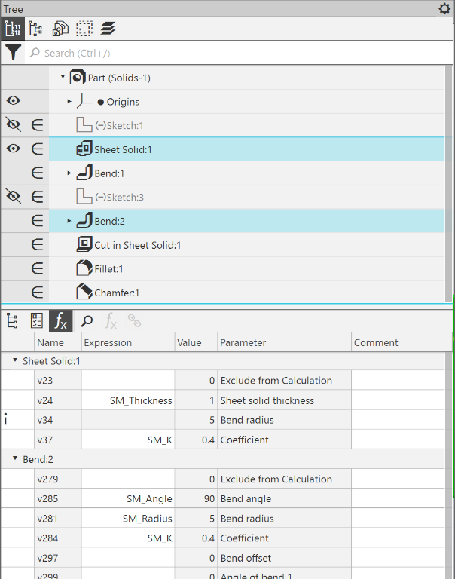This screenshot has width=455, height=579.
Task: Click the Parameter column header
Action: click(x=243, y=342)
